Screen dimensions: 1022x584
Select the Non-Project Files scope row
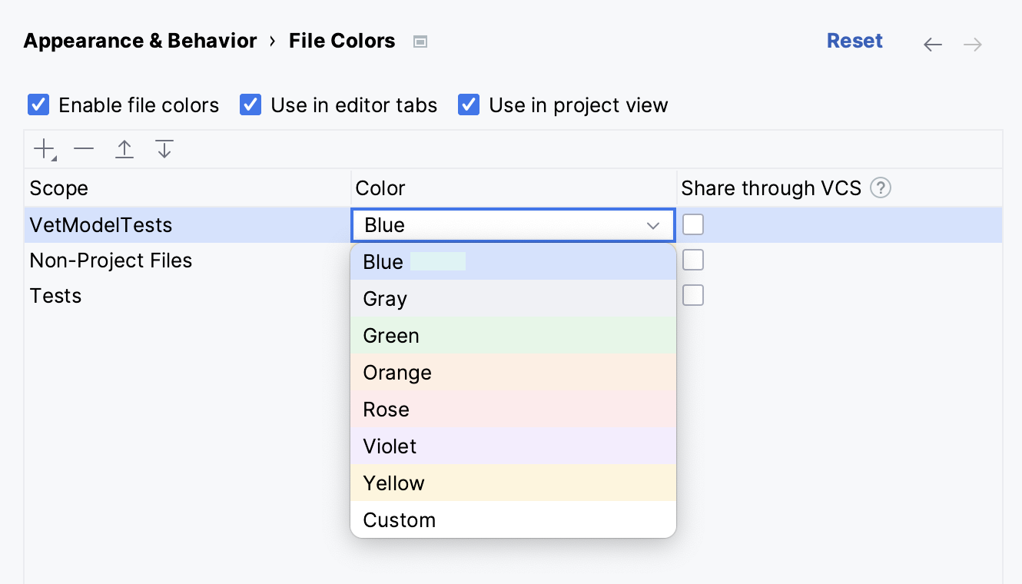111,260
